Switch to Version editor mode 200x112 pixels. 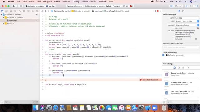tap(181, 6)
